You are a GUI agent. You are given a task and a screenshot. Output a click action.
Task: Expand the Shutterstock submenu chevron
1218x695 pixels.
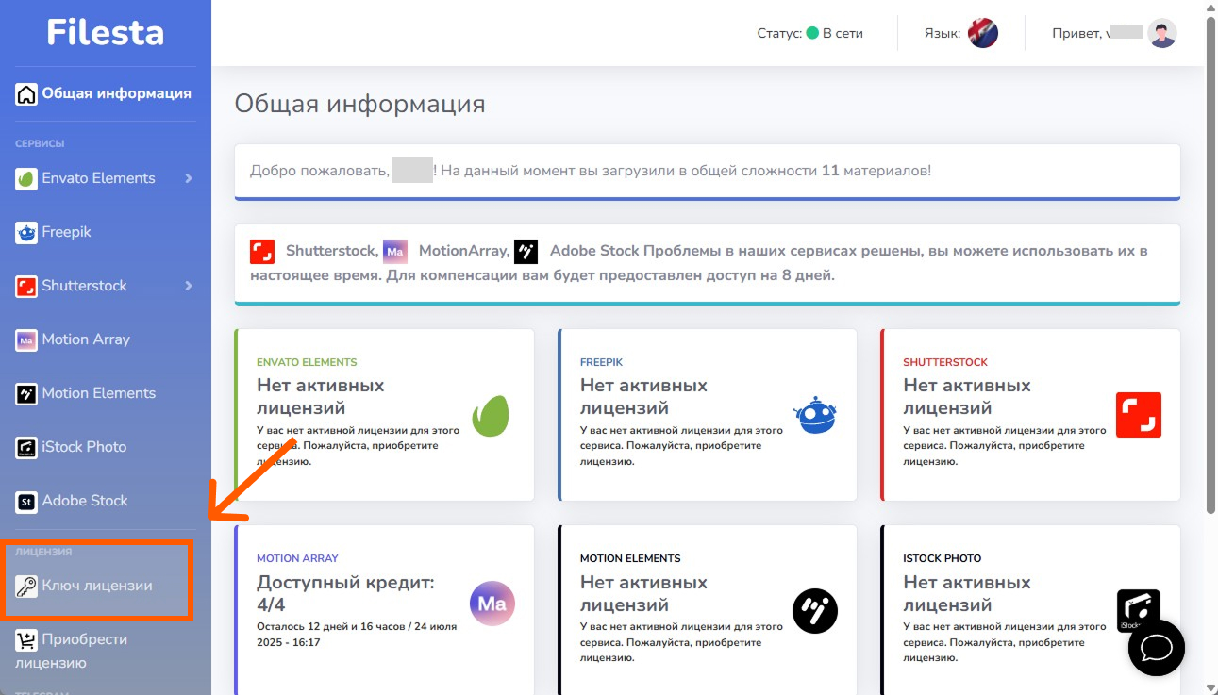click(x=189, y=286)
